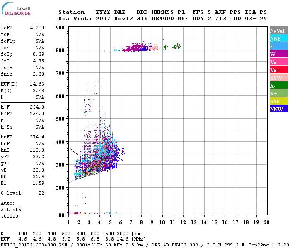Click the BVJ03_2017316084000.RSF filename
The height and width of the screenshot is (248, 290).
(x=34, y=245)
